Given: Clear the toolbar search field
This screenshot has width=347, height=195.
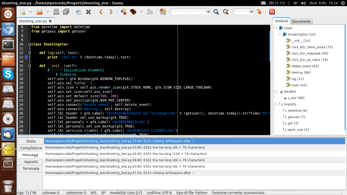Looking at the screenshot, I should 208,12.
